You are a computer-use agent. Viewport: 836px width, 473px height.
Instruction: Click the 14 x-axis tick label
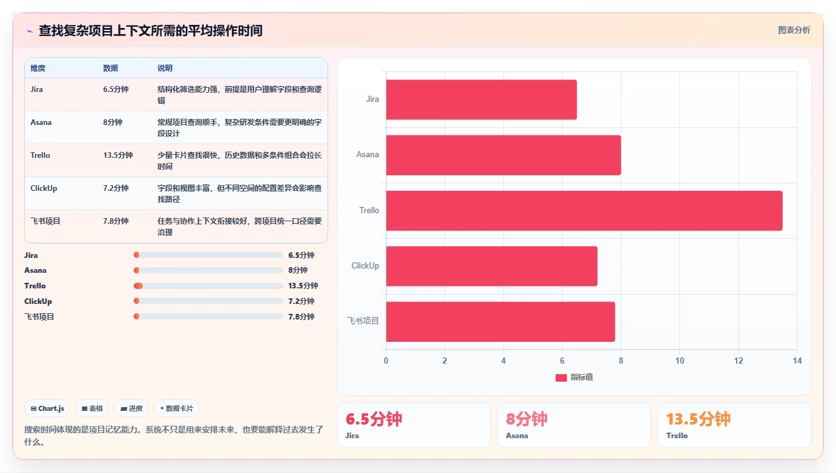797,361
